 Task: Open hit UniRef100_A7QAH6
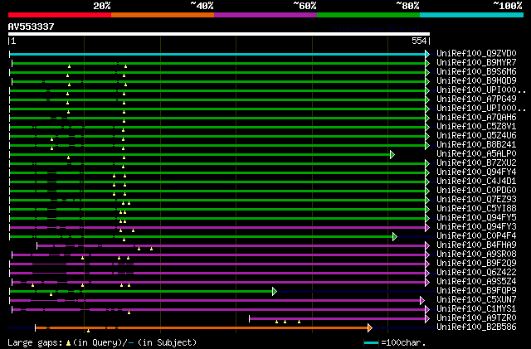(x=476, y=118)
